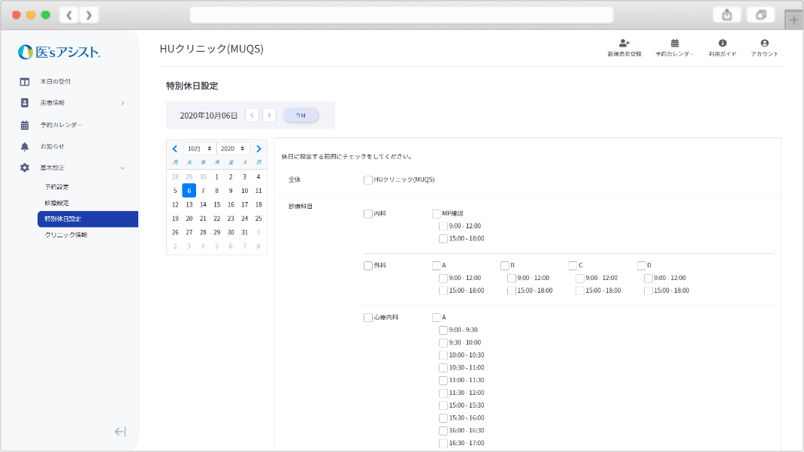The height and width of the screenshot is (452, 804).
Task: Click the browser share icon
Action: click(x=727, y=15)
